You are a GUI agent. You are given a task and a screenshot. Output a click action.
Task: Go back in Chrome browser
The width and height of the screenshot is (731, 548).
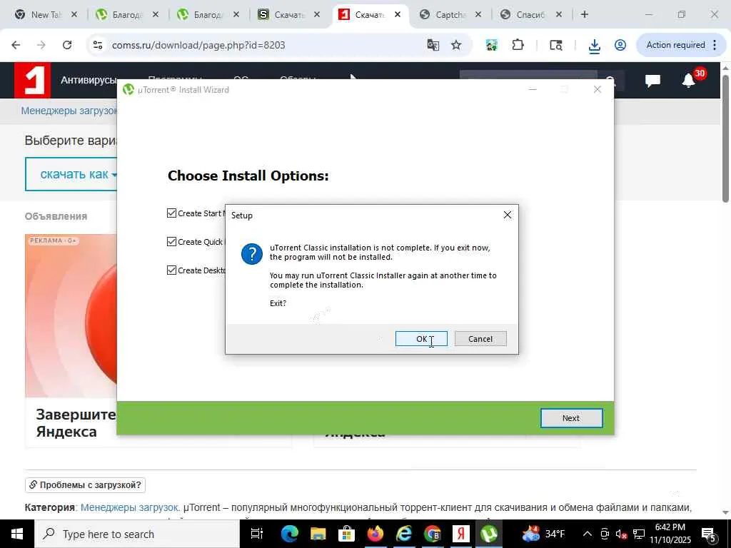tap(16, 45)
